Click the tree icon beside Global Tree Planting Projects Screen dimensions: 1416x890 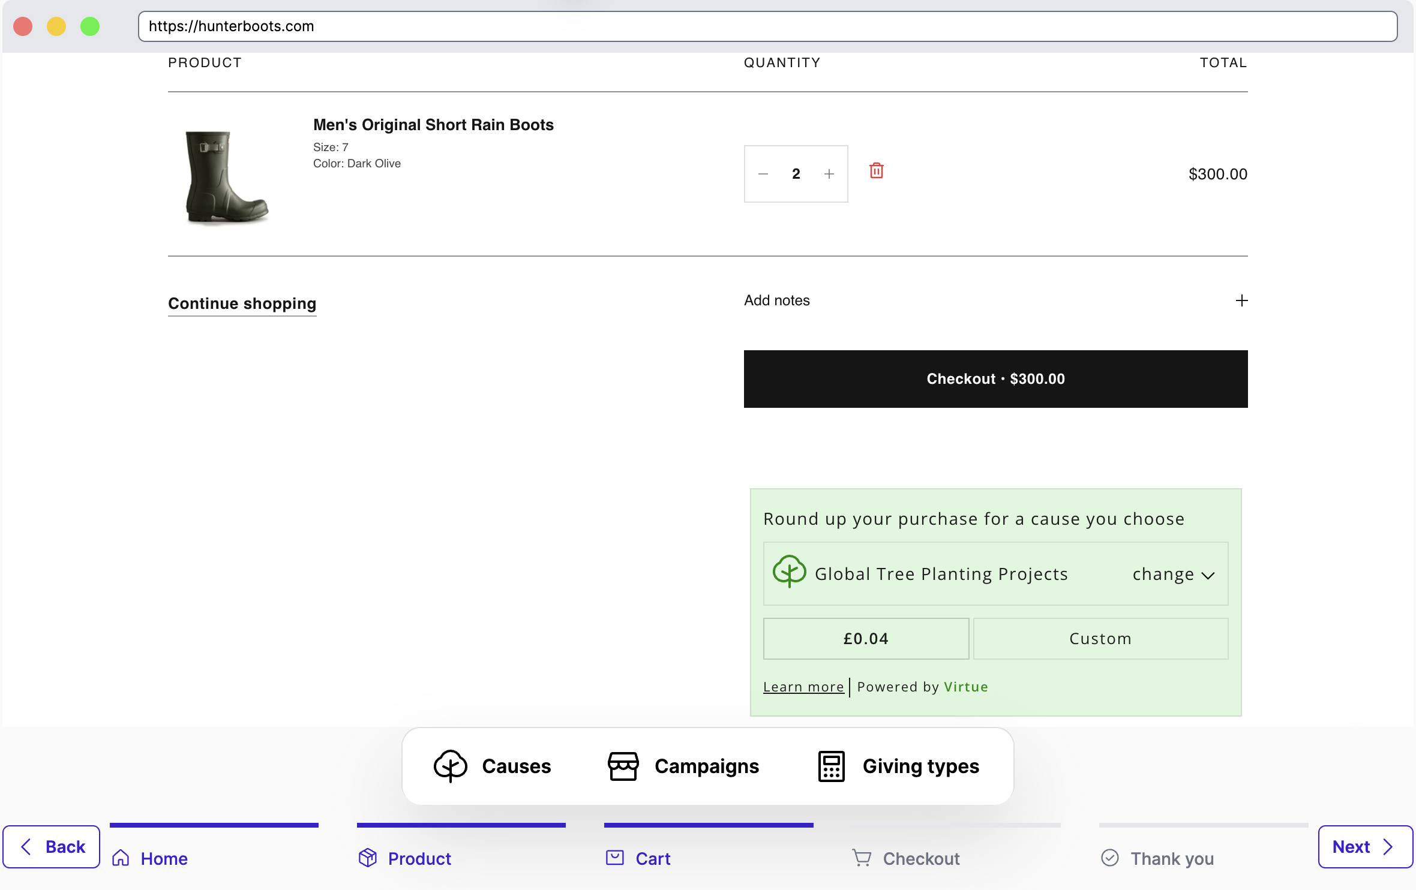pyautogui.click(x=788, y=572)
